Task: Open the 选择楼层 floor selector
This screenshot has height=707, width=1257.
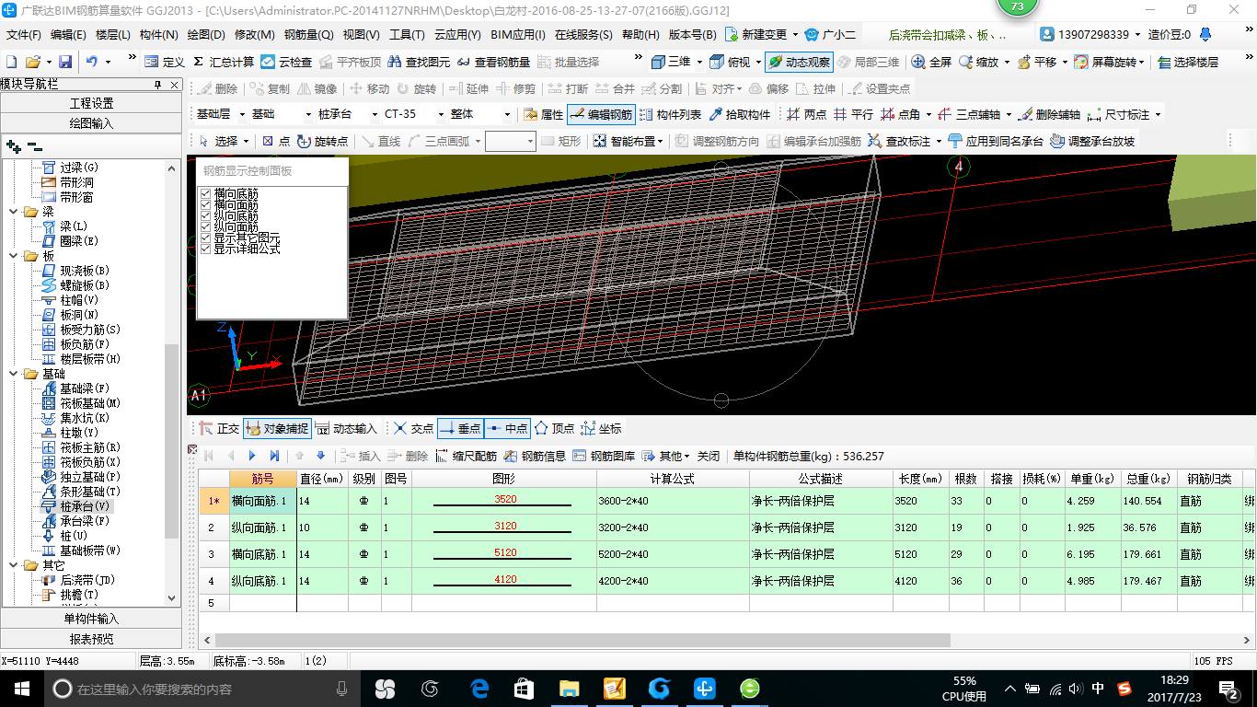Action: (1188, 63)
